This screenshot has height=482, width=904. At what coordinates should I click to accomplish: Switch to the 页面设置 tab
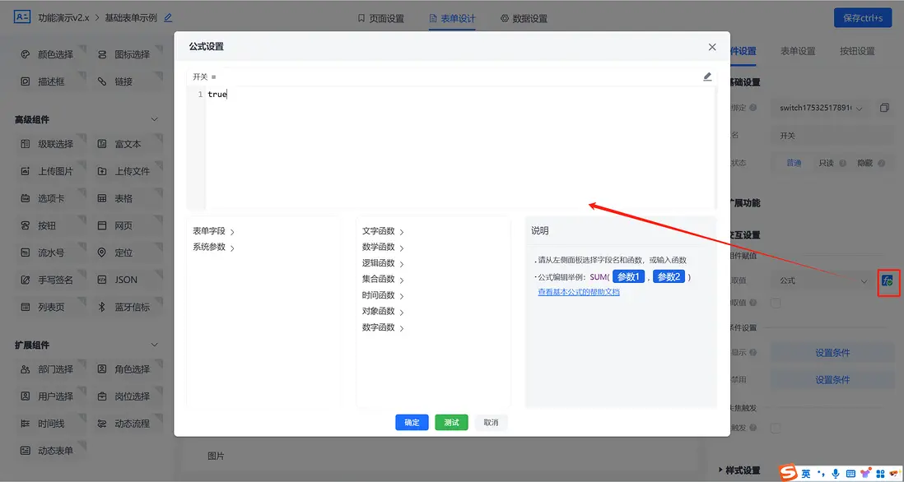click(x=380, y=18)
